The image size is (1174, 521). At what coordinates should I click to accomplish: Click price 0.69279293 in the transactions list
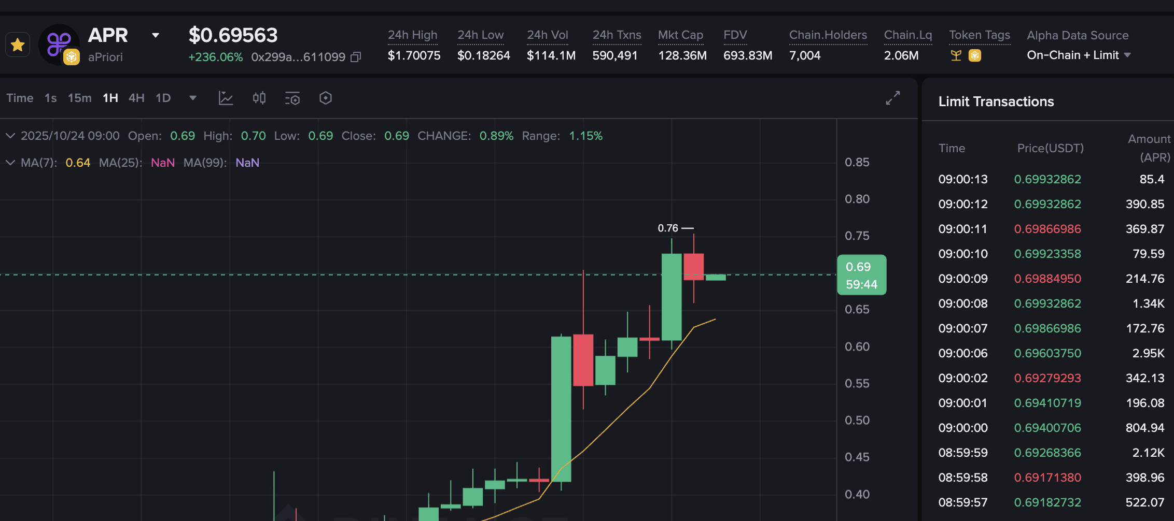coord(1047,378)
